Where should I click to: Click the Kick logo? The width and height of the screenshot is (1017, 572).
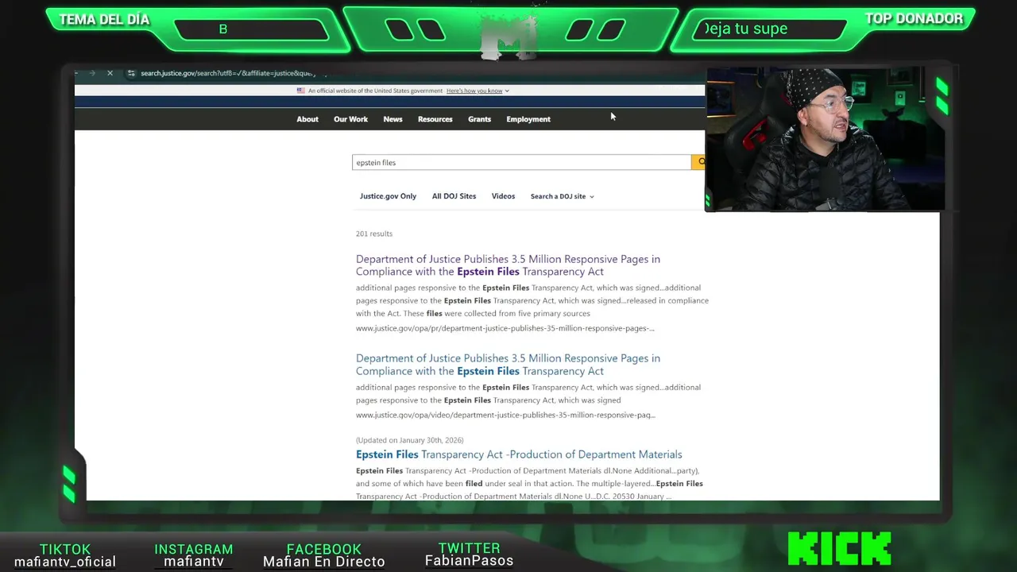(x=839, y=549)
